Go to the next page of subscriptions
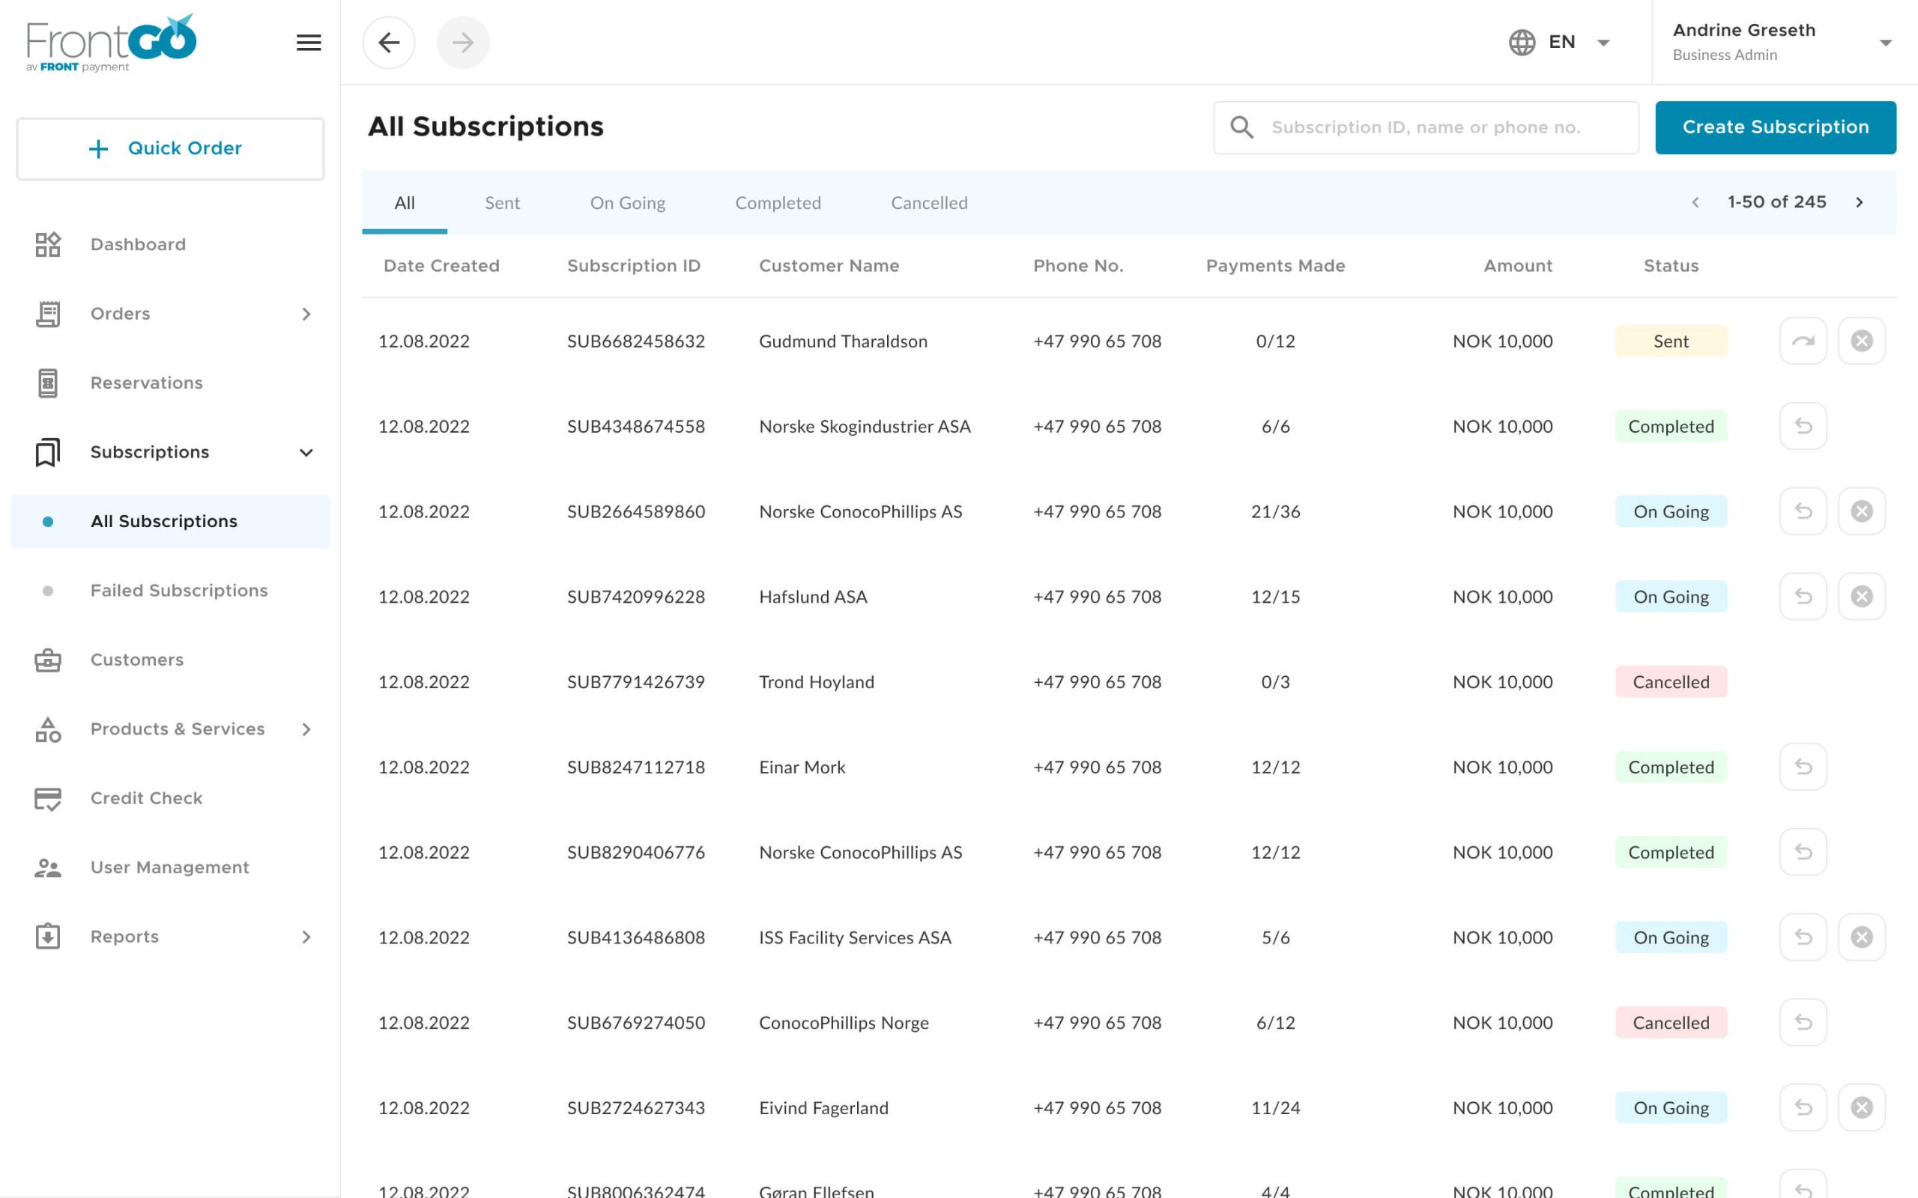 [x=1859, y=203]
